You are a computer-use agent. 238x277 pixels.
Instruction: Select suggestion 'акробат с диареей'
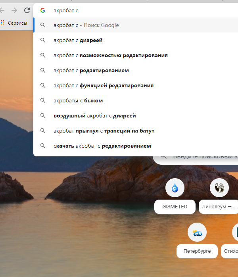[x=78, y=40]
